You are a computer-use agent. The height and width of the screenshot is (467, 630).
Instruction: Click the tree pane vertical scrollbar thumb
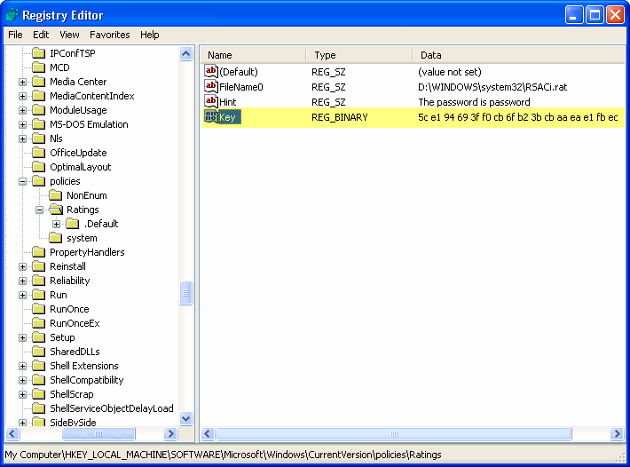pyautogui.click(x=186, y=293)
